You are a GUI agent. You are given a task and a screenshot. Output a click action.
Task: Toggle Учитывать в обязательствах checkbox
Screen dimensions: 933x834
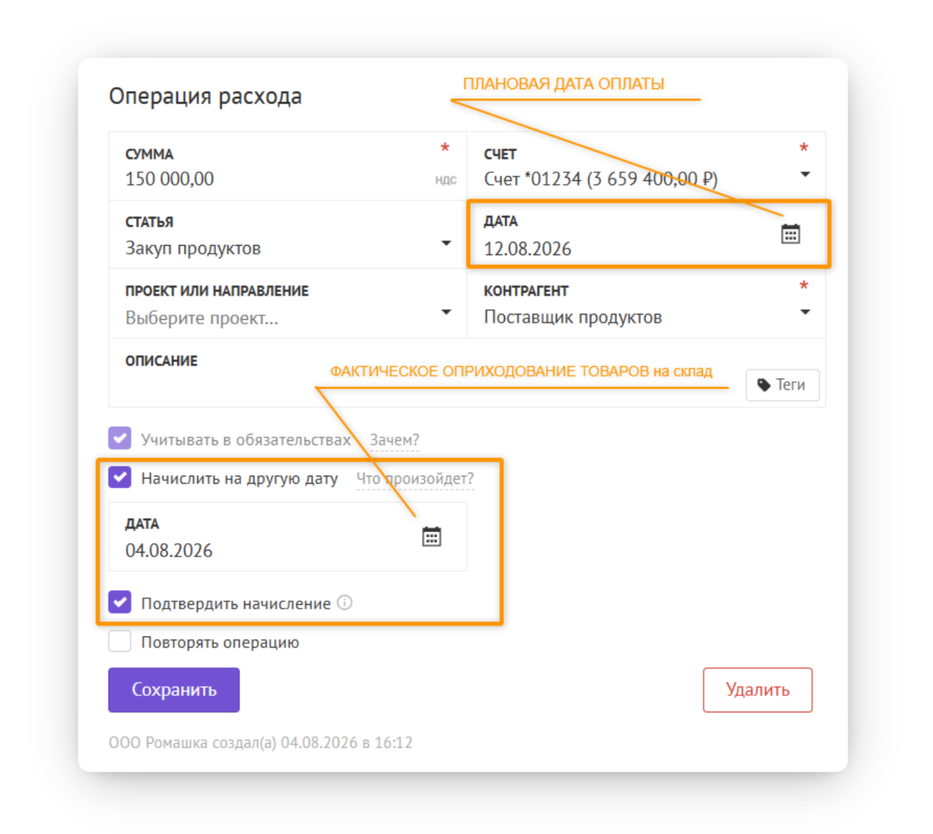pos(120,438)
